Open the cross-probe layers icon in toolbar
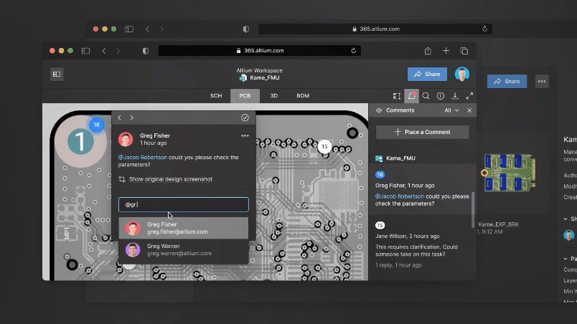 coord(397,96)
